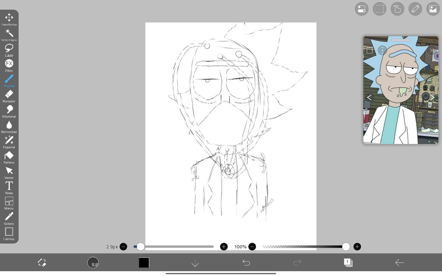Decrease opacity with minus next to 100%
Image resolution: width=442 pixels, height=276 pixels.
252,247
